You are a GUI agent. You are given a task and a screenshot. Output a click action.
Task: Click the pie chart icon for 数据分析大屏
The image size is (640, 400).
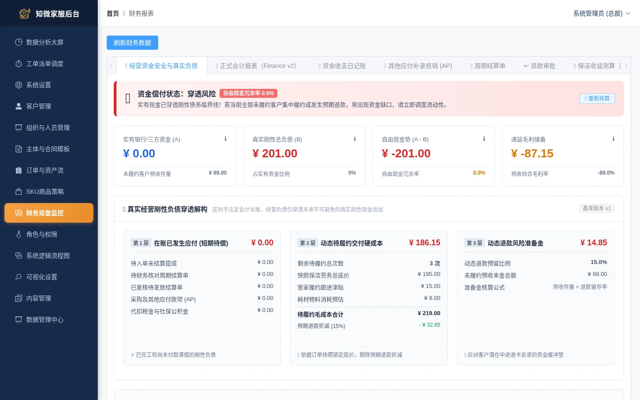pos(19,42)
